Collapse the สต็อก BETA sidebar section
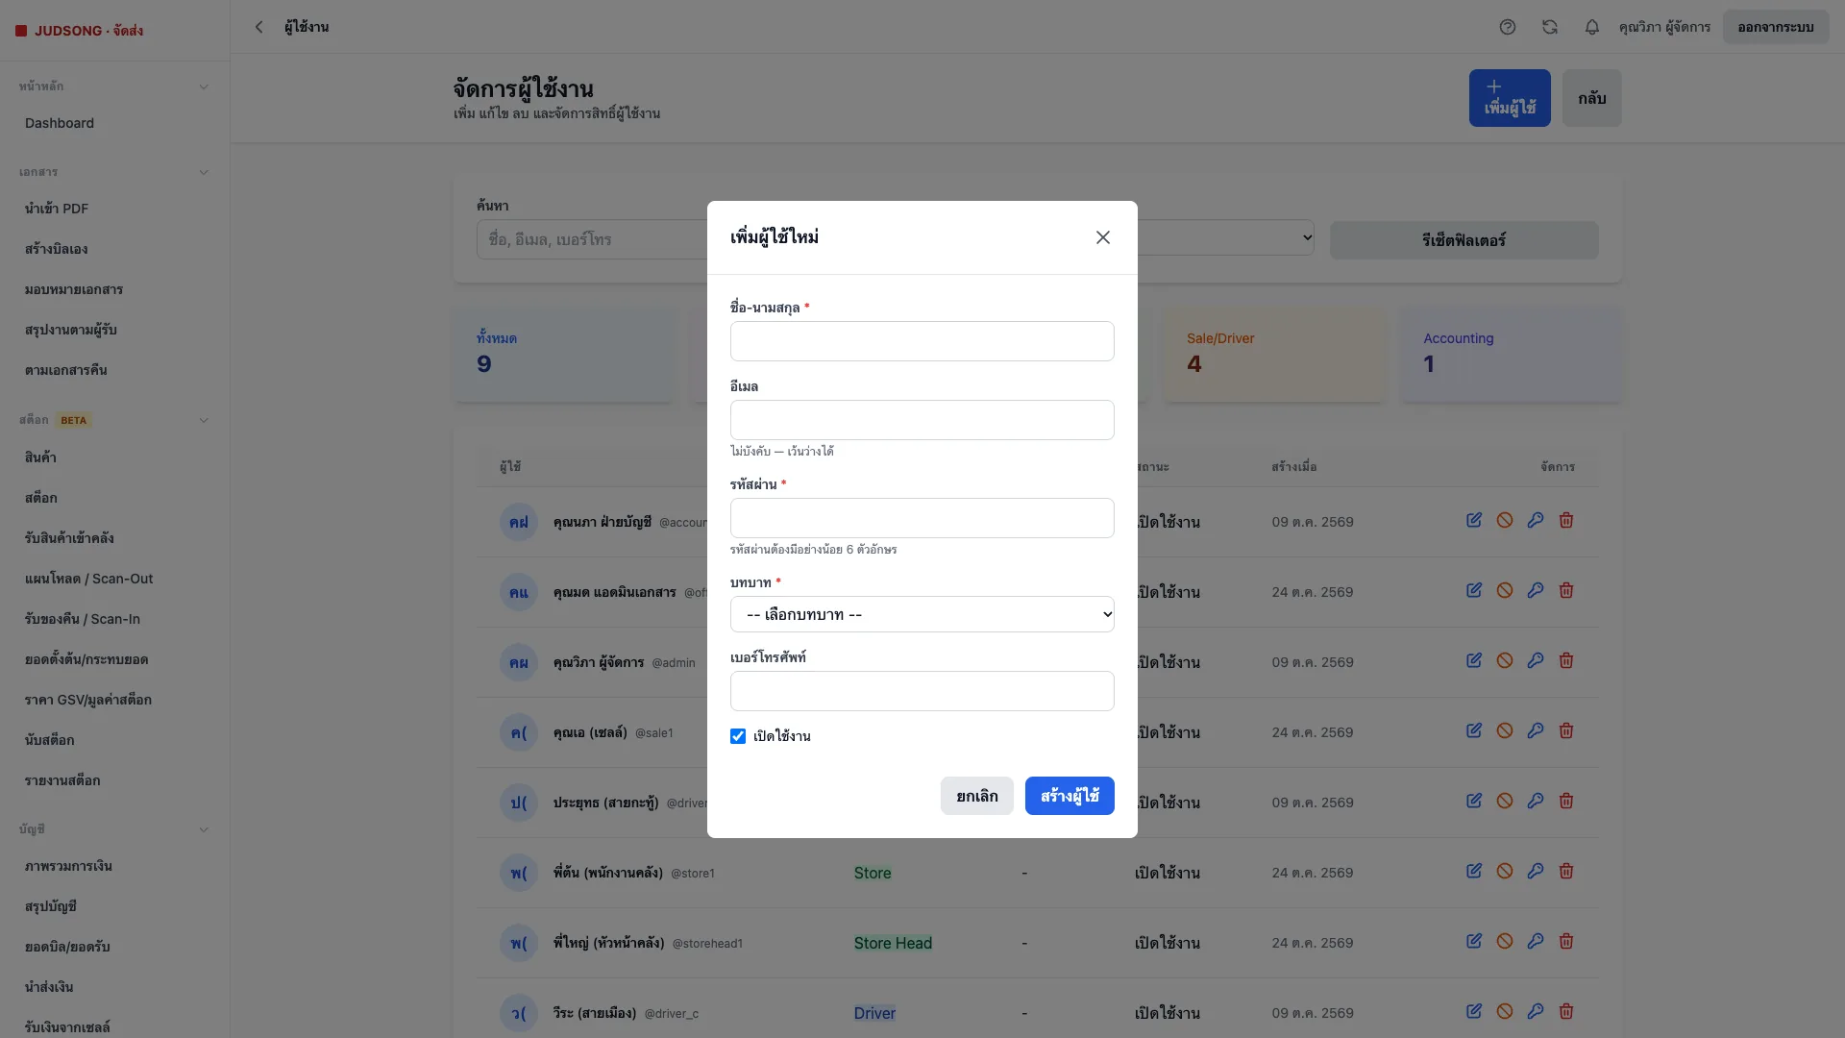Image resolution: width=1845 pixels, height=1038 pixels. click(203, 420)
